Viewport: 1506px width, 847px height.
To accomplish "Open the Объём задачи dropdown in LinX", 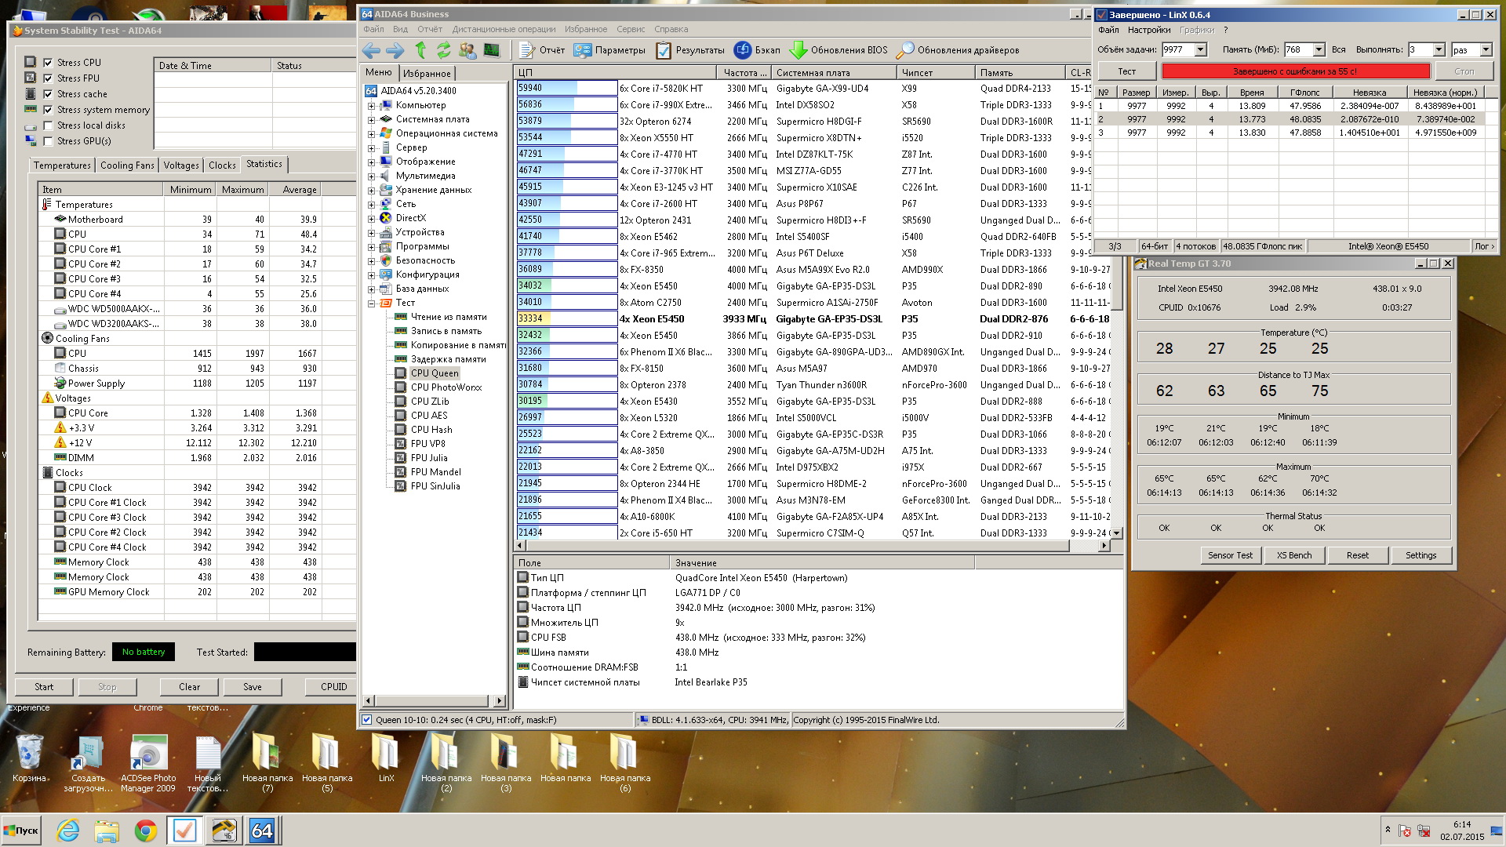I will click(1200, 50).
